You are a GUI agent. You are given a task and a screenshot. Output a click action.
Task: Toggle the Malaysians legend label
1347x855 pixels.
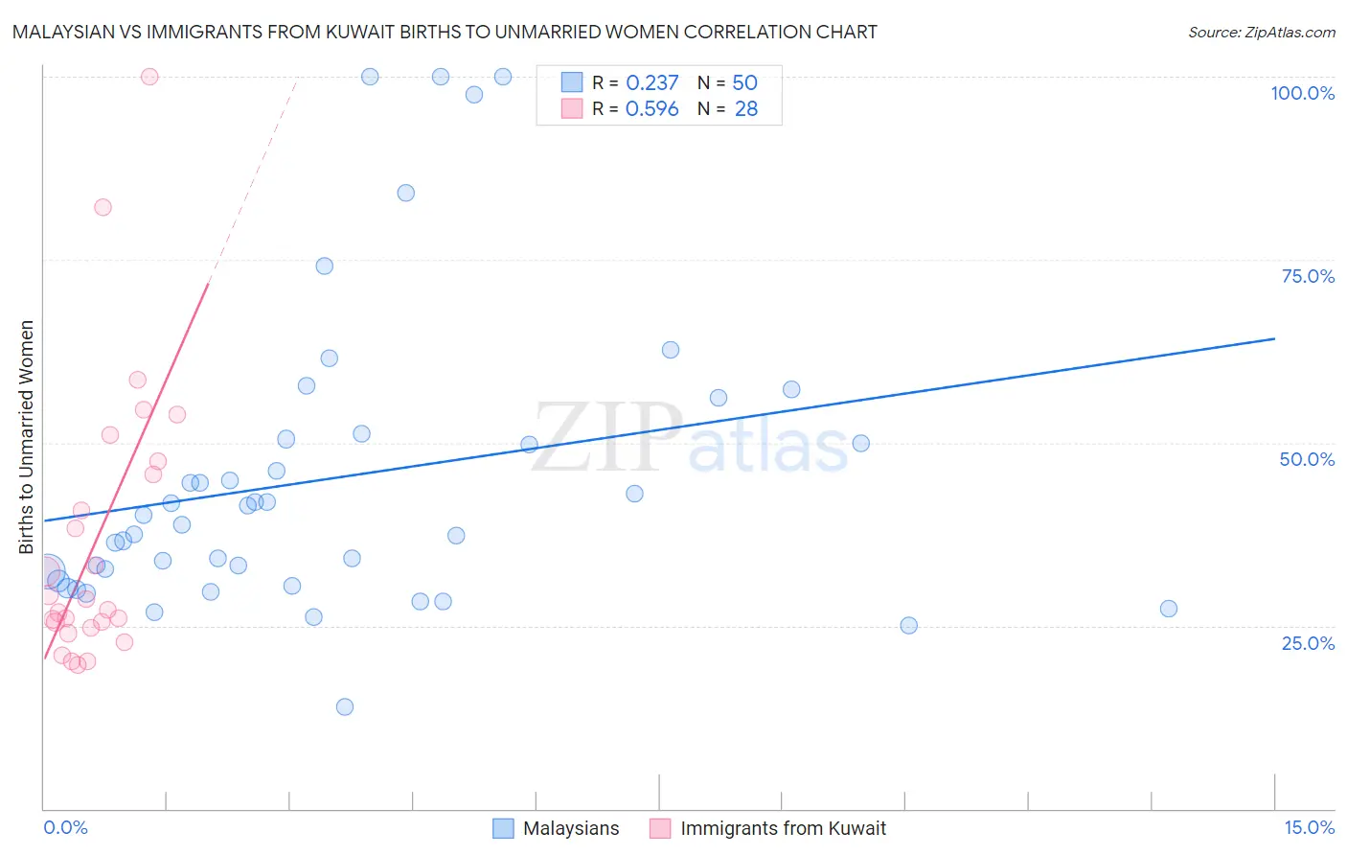pyautogui.click(x=571, y=828)
